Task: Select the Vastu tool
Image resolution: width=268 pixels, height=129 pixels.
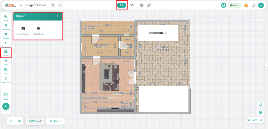Action: [6, 62]
